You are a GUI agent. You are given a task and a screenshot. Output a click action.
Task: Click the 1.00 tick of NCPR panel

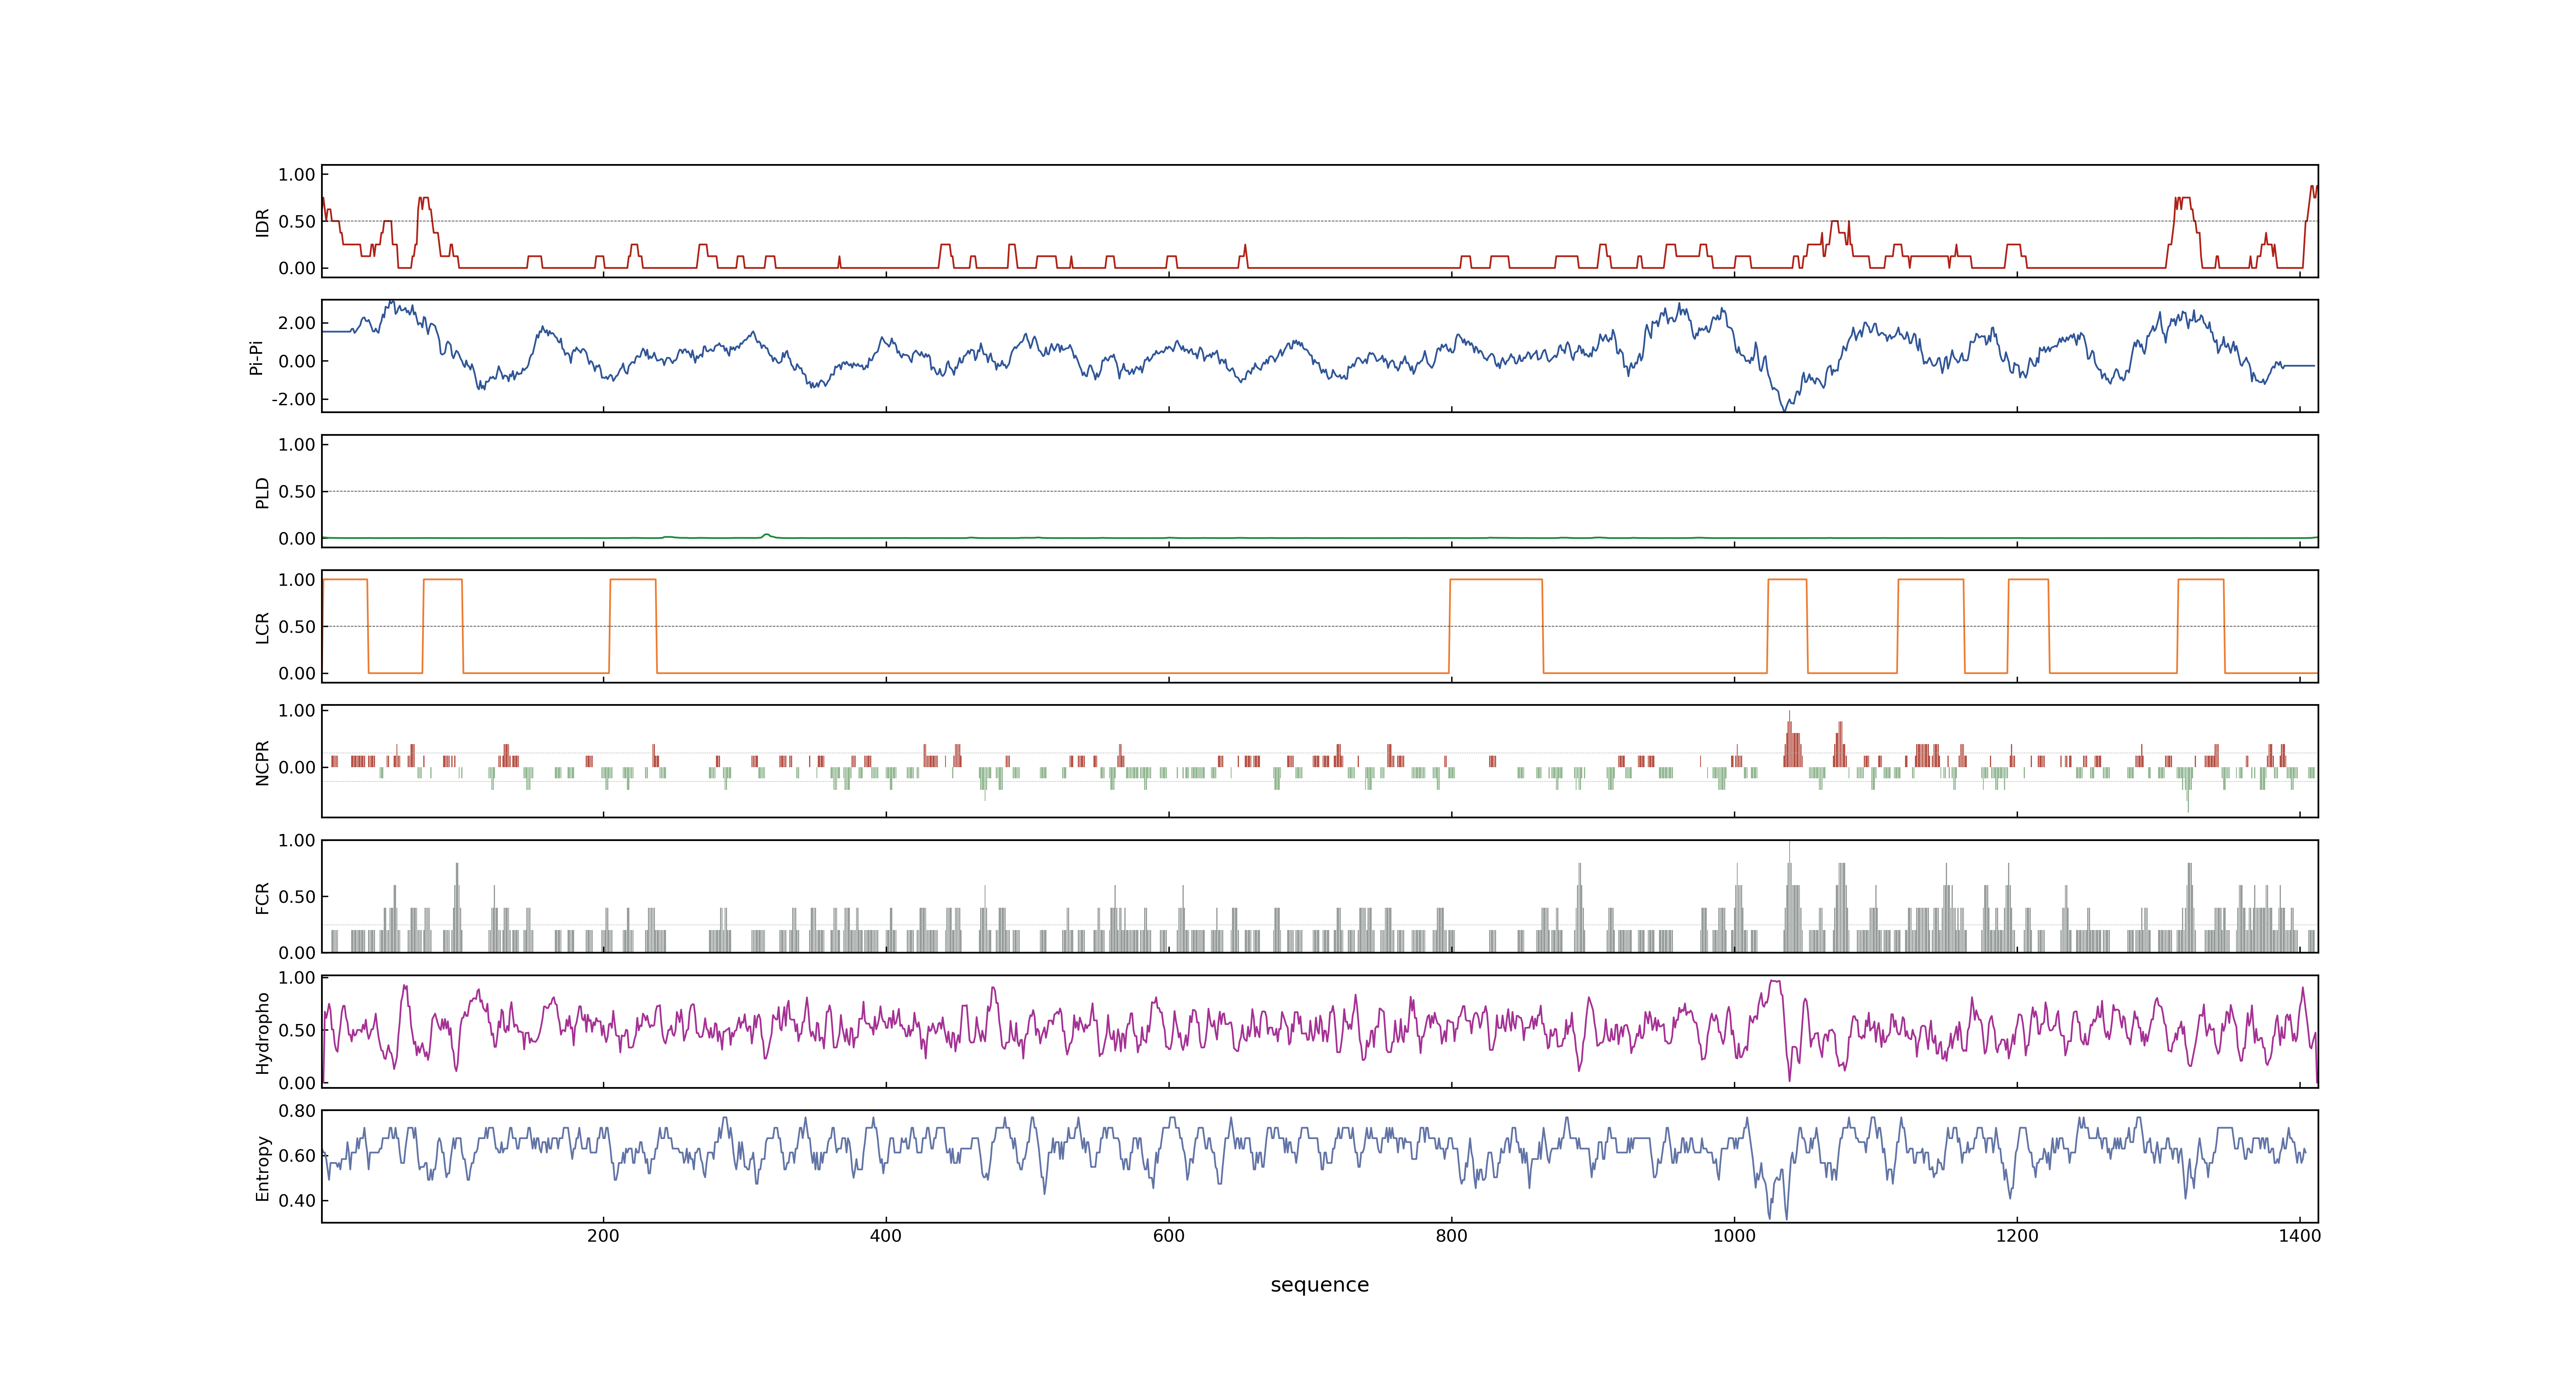point(297,711)
